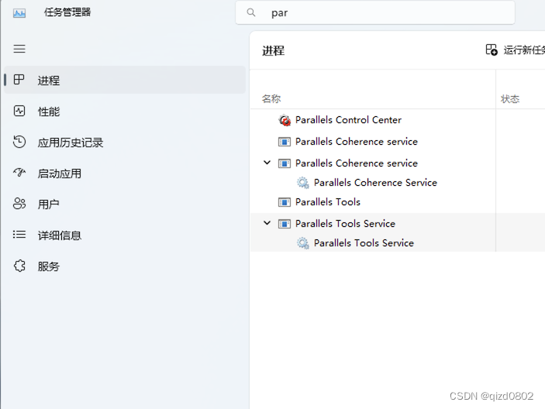545x409 pixels.
Task: Click the Parallels Control Center red icon
Action: 285,120
